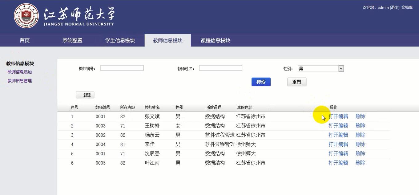Open the 系统配置 configuration menu
Screen dimensions: 419x195
[73, 40]
